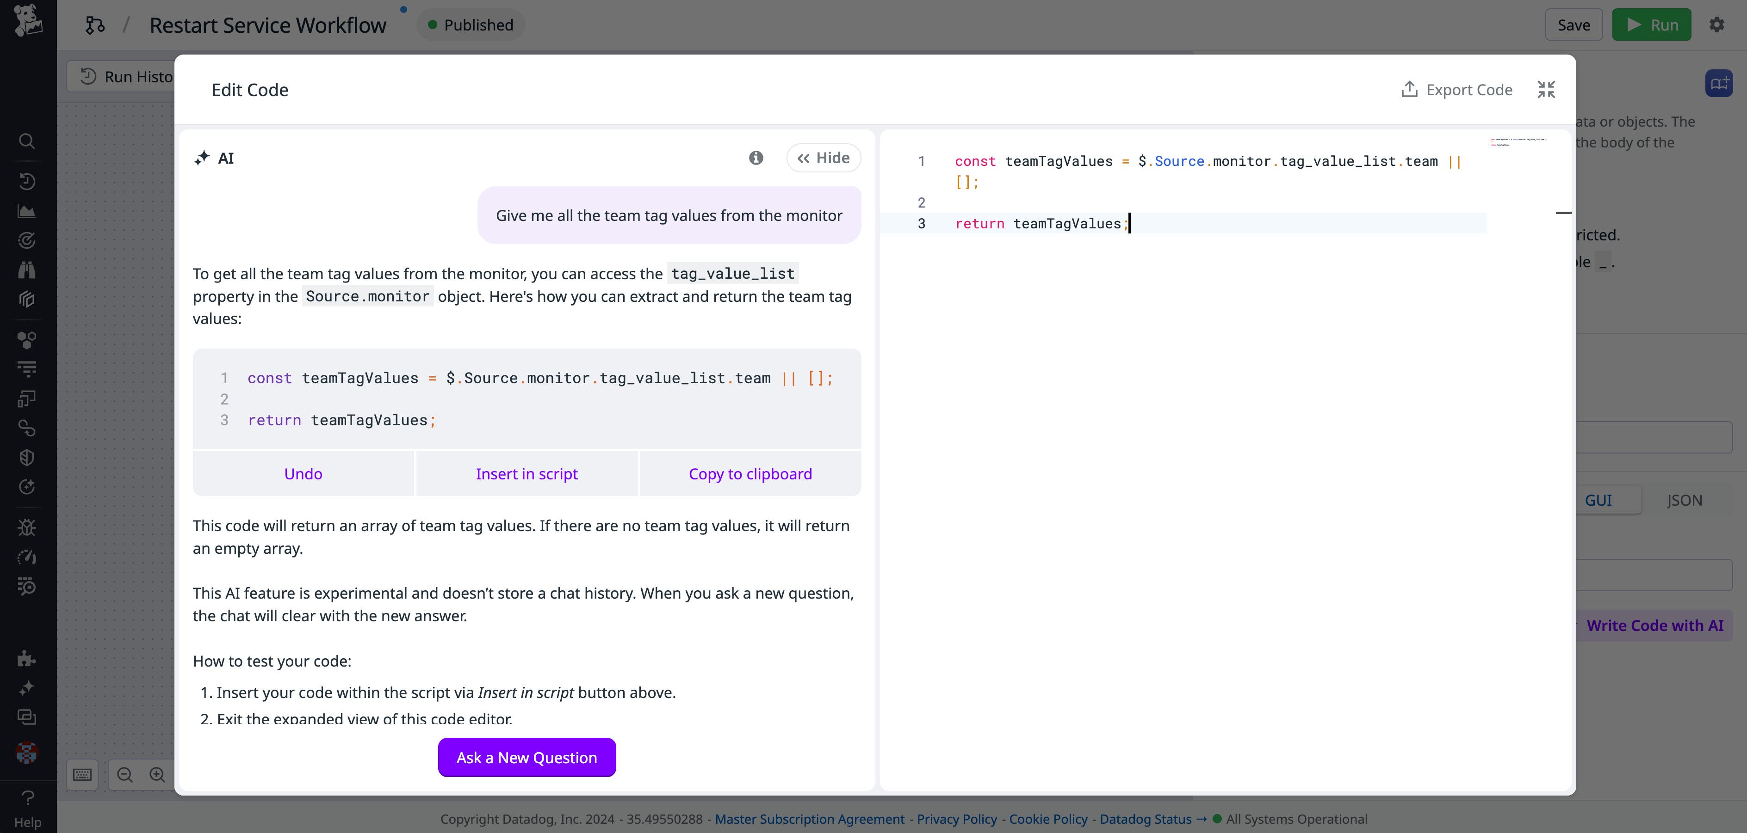Viewport: 1747px width, 833px height.
Task: Click the Datadog logo icon
Action: point(27,20)
